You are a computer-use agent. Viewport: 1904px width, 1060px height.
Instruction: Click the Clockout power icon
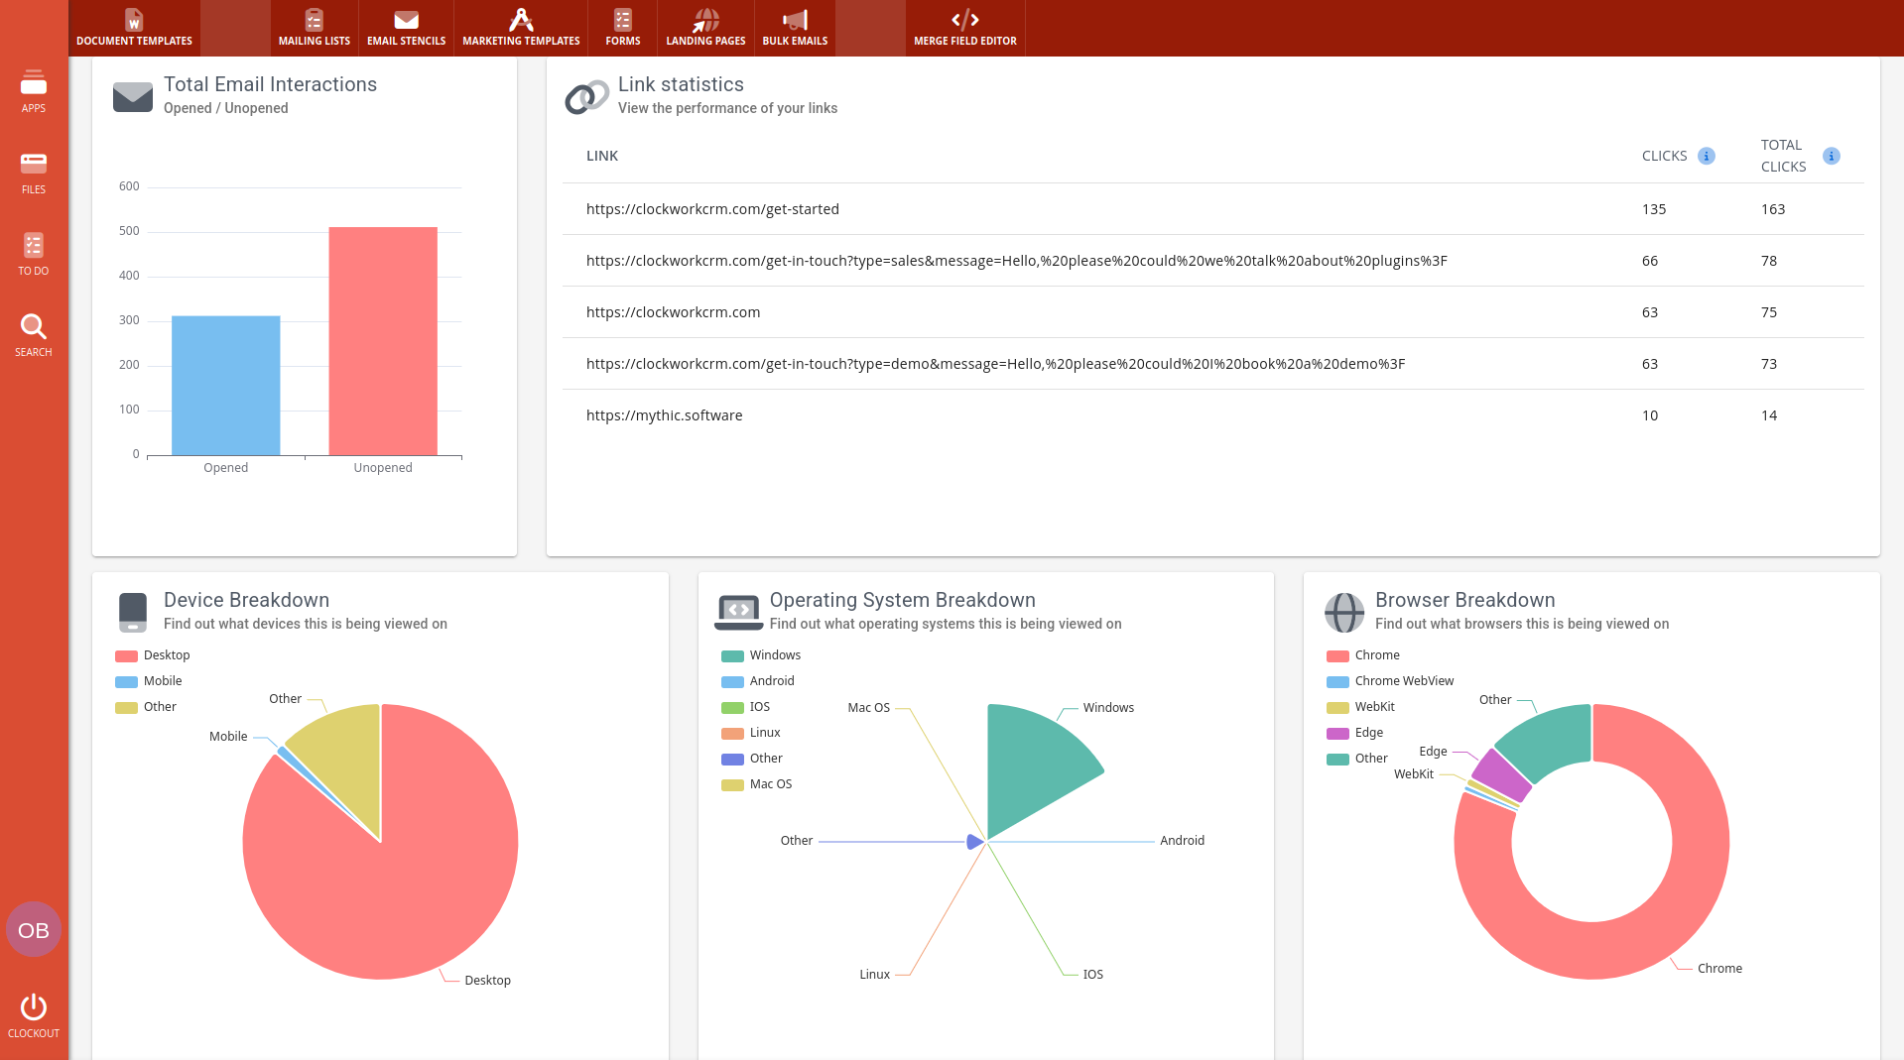pyautogui.click(x=34, y=1007)
